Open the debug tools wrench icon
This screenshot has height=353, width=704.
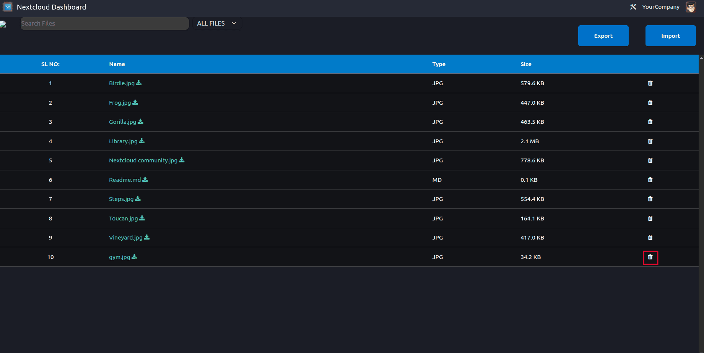[633, 7]
